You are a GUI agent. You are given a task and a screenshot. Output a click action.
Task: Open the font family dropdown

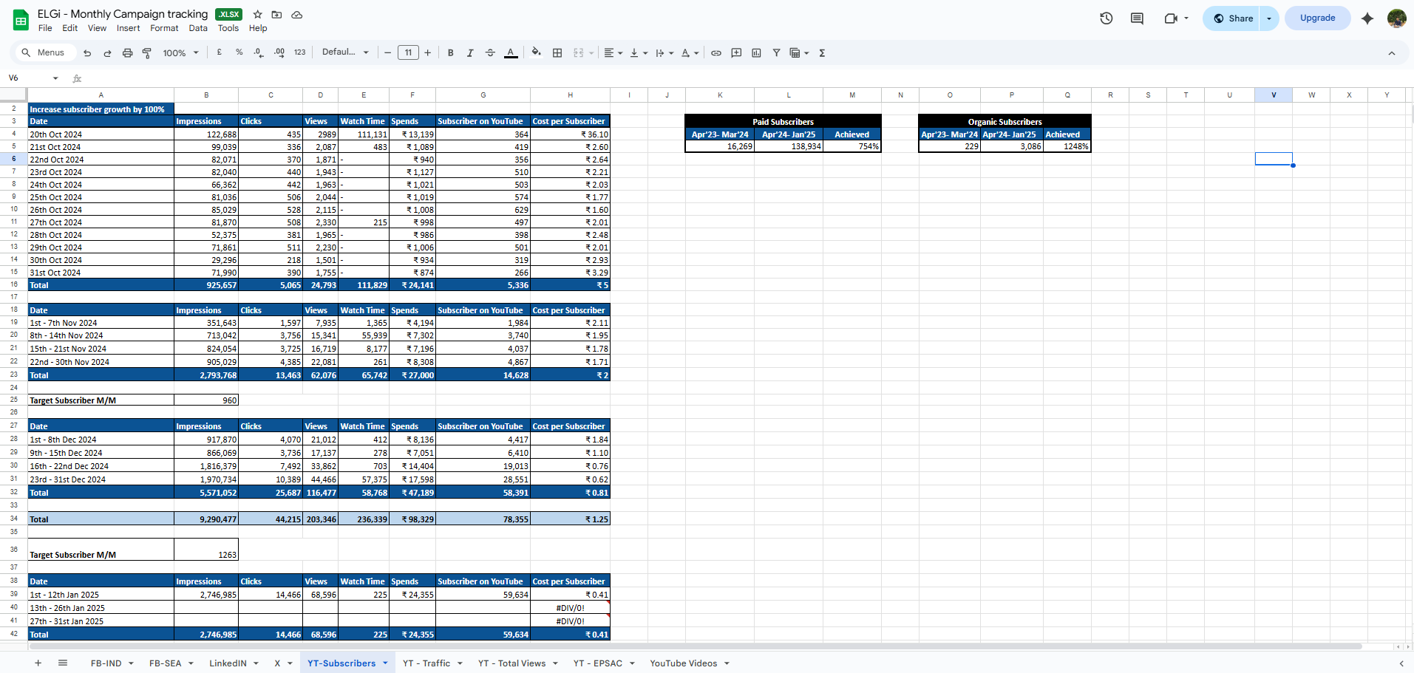[x=344, y=52]
